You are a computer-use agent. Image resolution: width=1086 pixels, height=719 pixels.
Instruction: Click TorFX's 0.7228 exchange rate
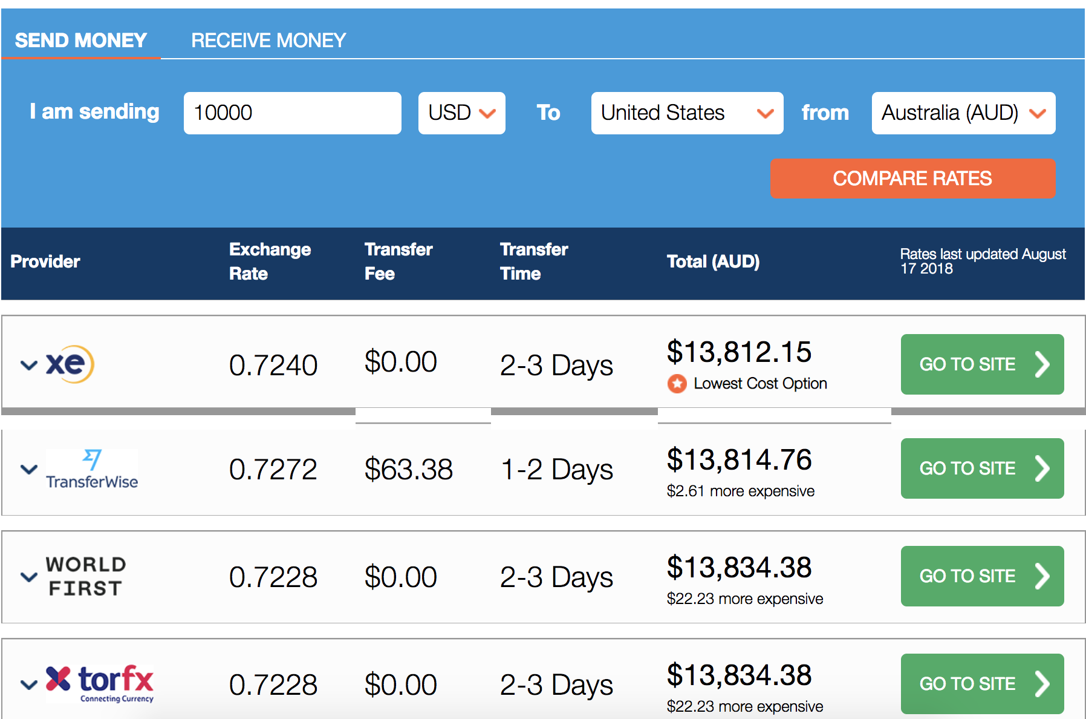point(273,685)
